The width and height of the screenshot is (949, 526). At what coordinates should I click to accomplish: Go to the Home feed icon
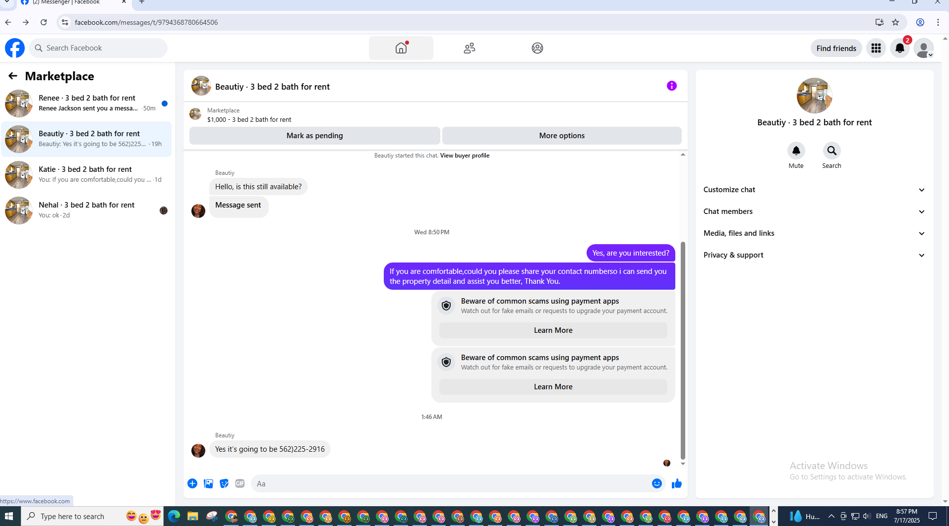[x=401, y=48]
